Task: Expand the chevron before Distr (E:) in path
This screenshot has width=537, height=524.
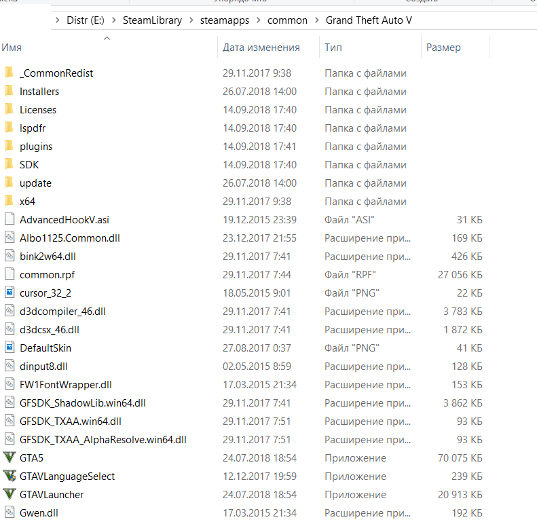Action: click(57, 20)
